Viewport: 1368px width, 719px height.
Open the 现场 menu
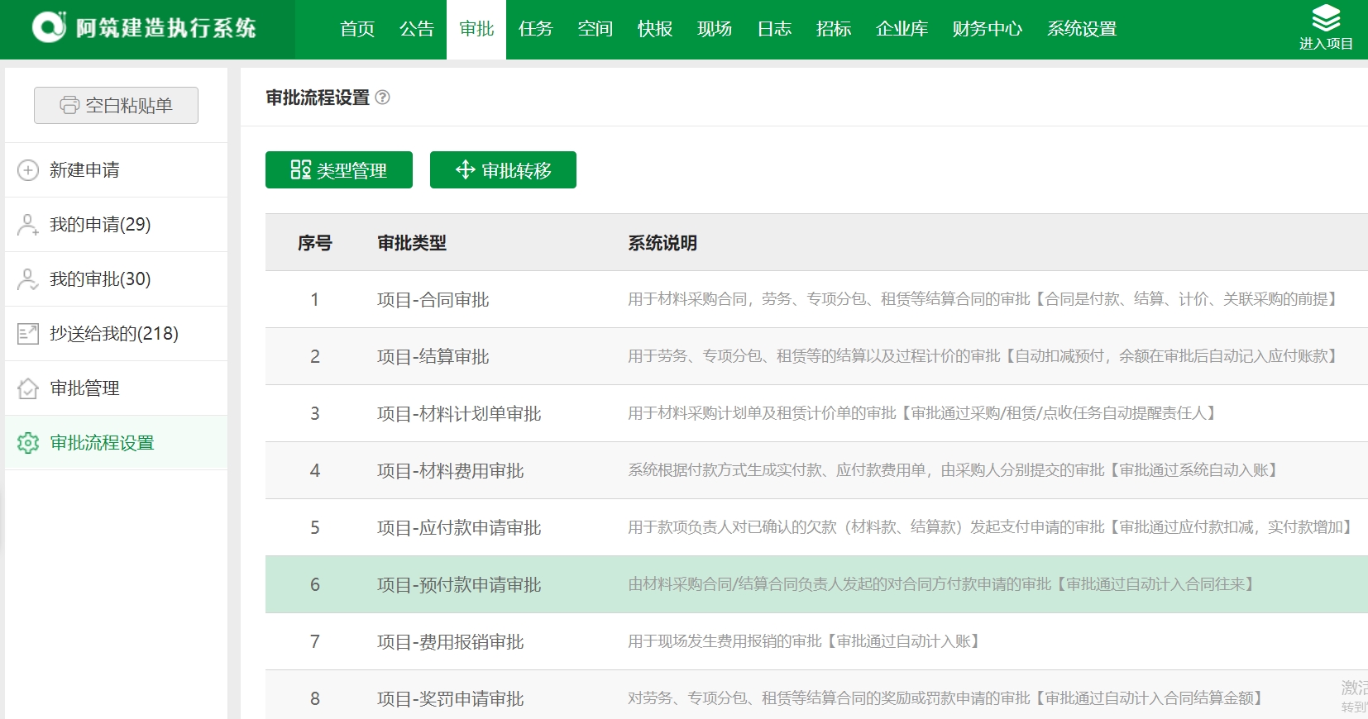point(715,29)
